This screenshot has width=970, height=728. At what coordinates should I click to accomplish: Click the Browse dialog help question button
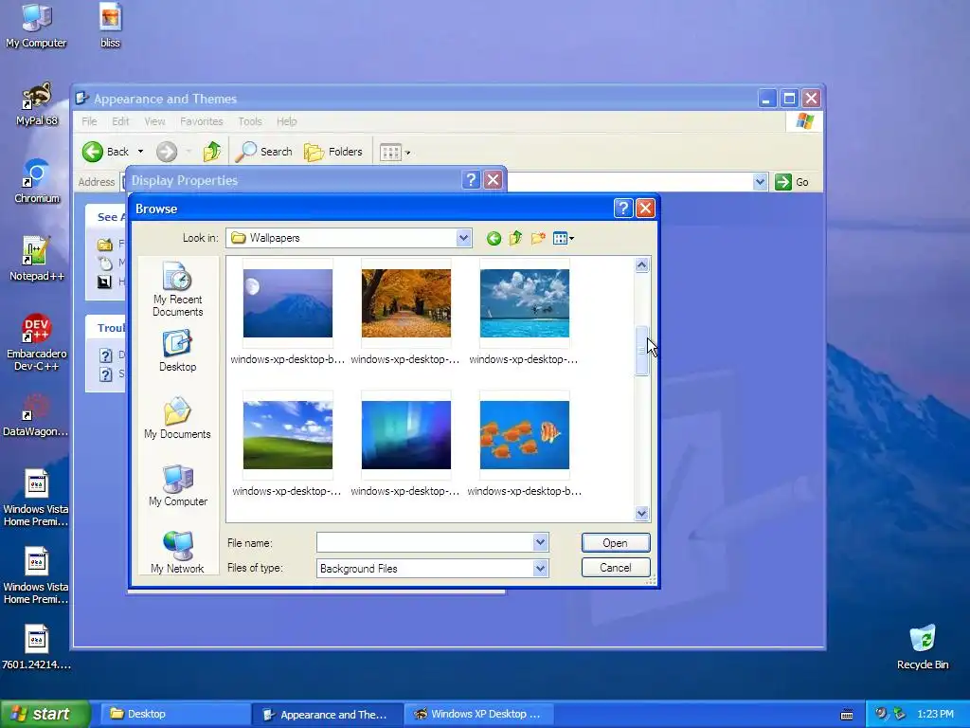[623, 209]
